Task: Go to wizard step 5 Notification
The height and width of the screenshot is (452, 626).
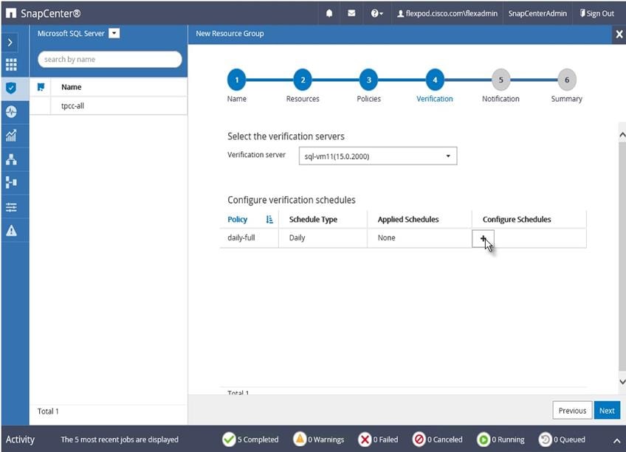Action: (501, 80)
